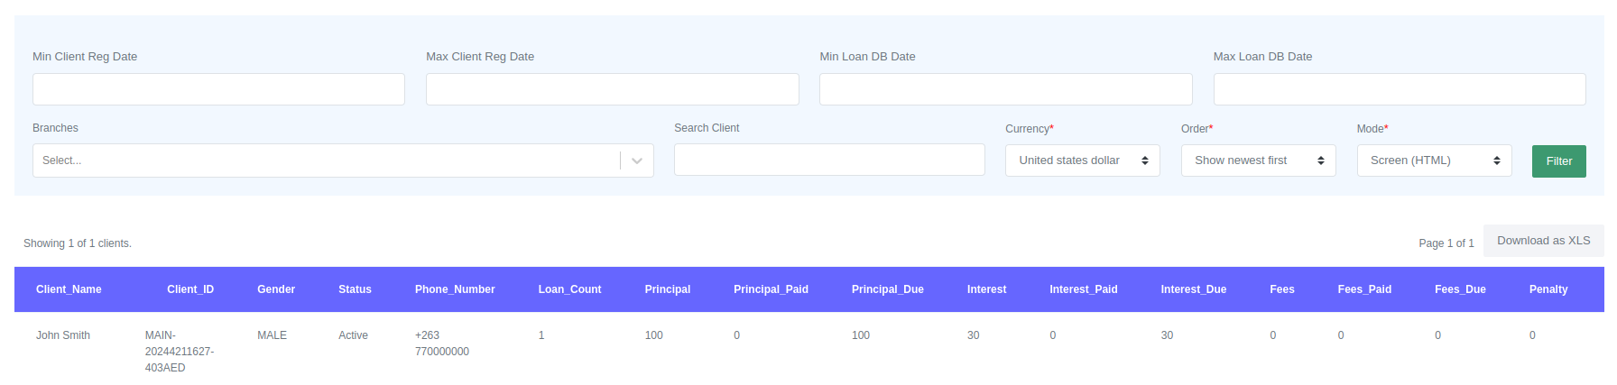Screen dimensions: 1617x385
Task: Click the green Filter button
Action: click(x=1558, y=161)
